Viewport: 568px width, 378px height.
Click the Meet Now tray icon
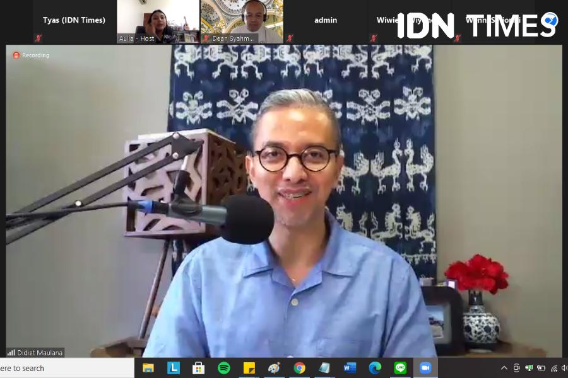point(516,368)
